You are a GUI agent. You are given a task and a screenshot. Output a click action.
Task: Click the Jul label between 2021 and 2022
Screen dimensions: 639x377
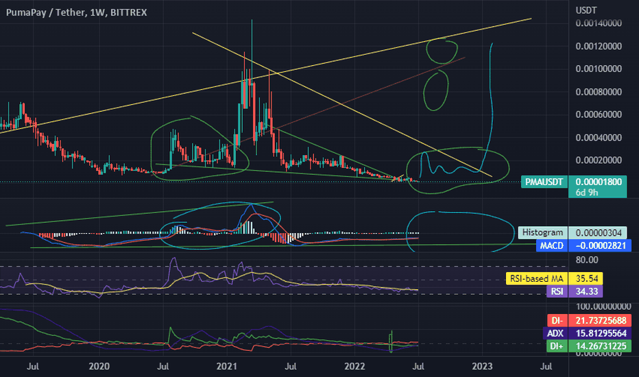[x=291, y=366]
